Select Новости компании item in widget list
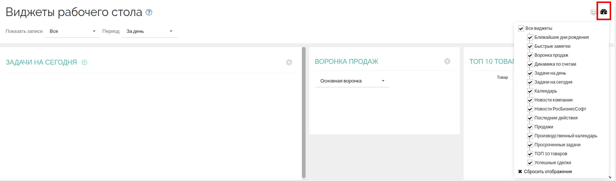The height and width of the screenshot is (181, 616). (553, 100)
